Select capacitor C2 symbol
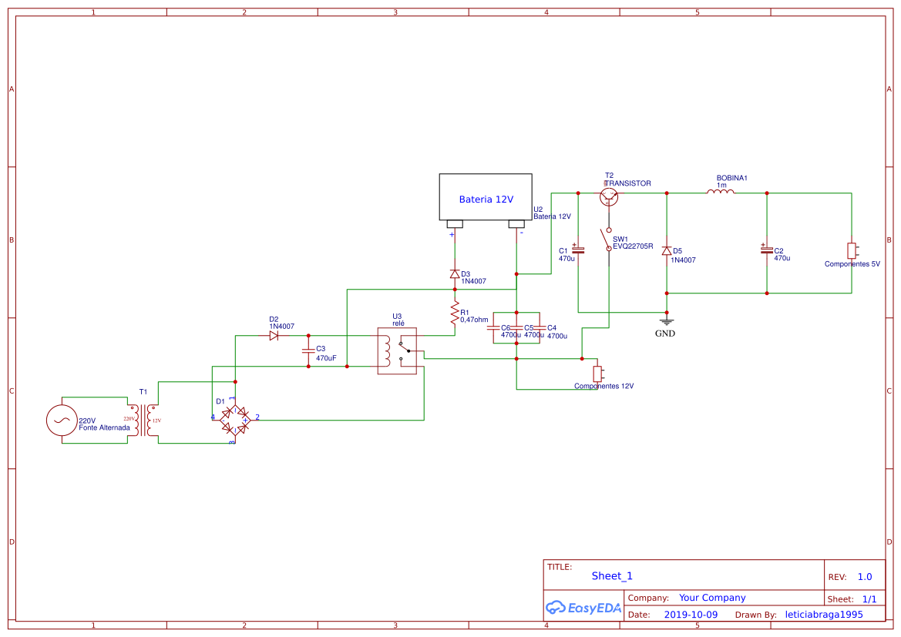The image size is (901, 637). (767, 250)
